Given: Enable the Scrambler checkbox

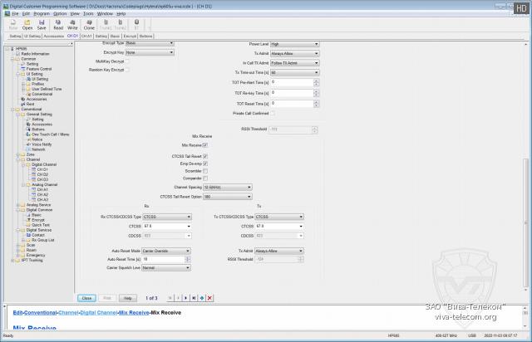Looking at the screenshot, I should coord(205,170).
